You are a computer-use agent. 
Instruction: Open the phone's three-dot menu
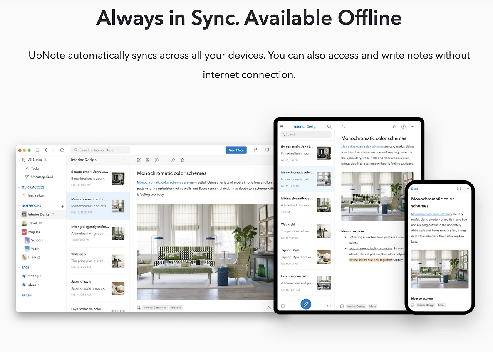467,189
